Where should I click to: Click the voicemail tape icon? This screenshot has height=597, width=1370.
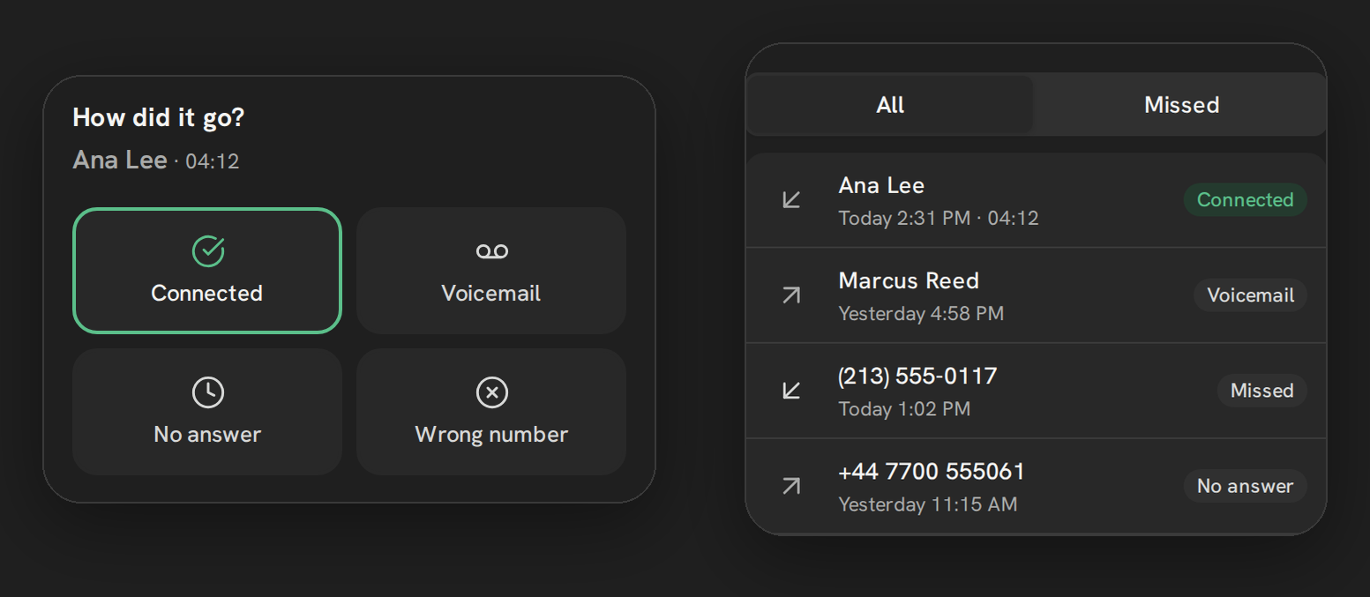click(491, 251)
